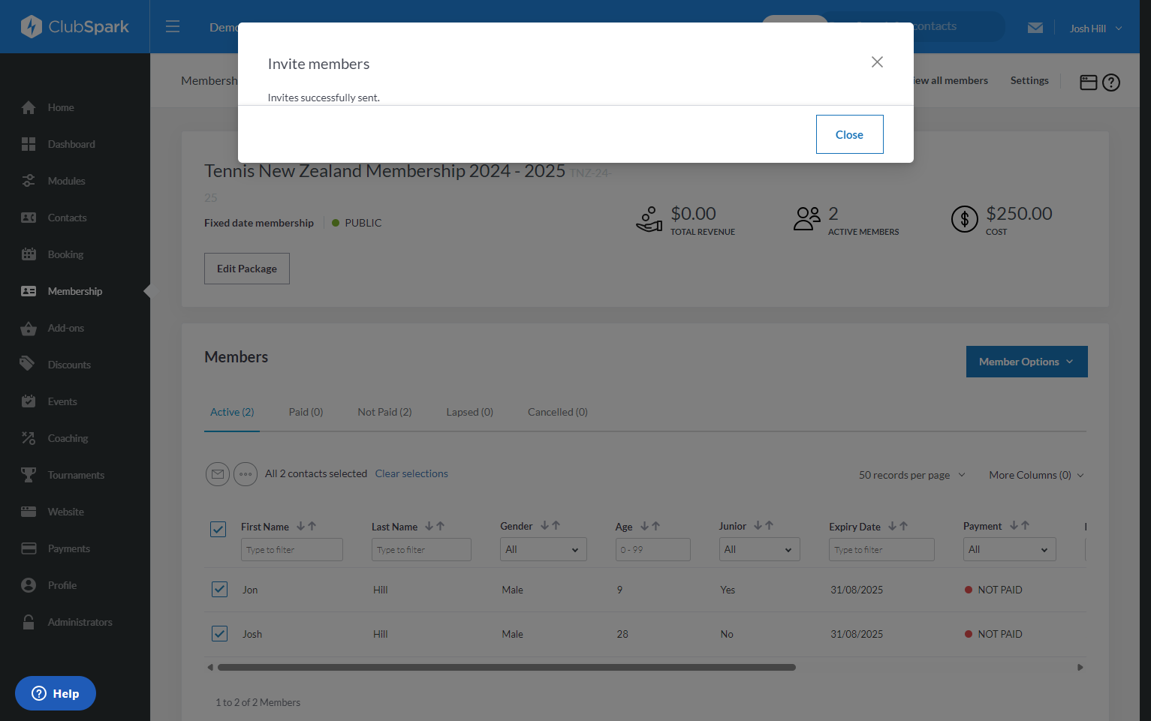Open the Josh Hill account menu
This screenshot has width=1151, height=721.
click(x=1095, y=29)
